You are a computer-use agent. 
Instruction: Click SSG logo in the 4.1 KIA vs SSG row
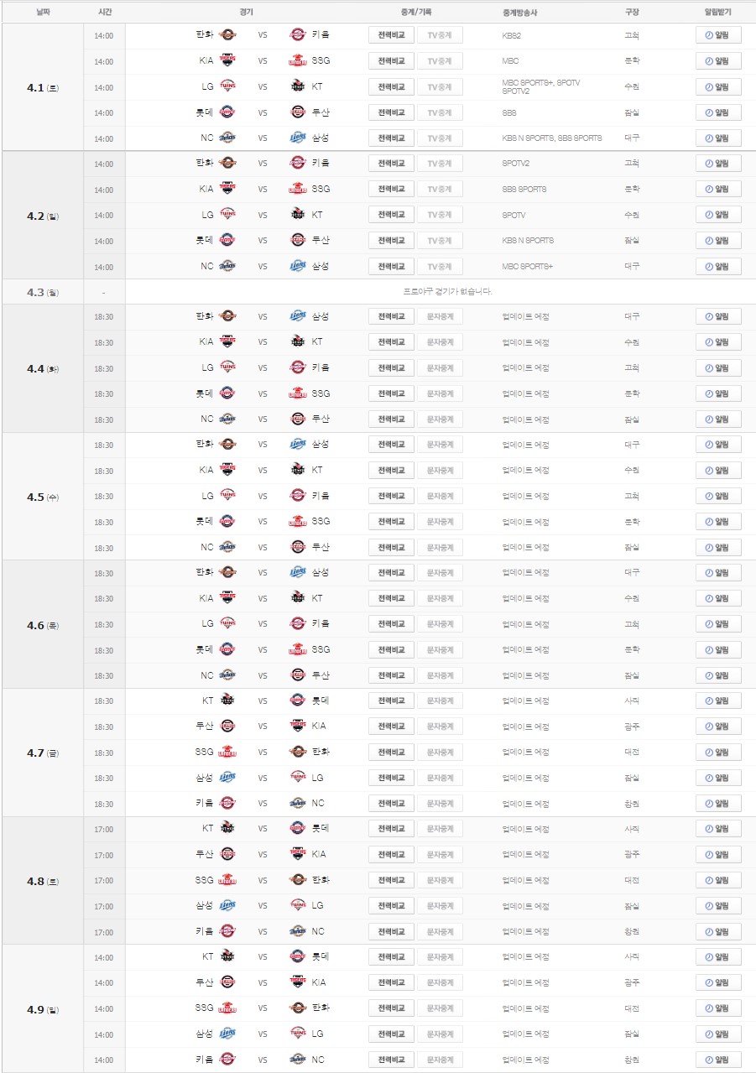pos(298,60)
